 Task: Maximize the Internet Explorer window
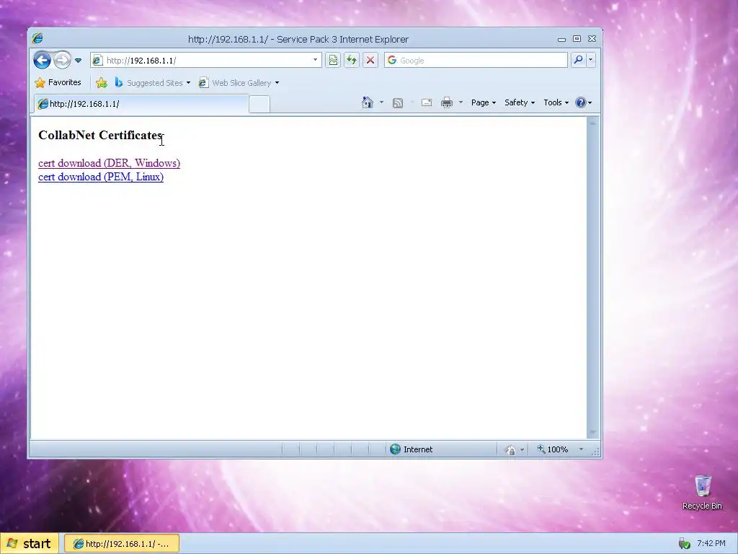pos(577,39)
